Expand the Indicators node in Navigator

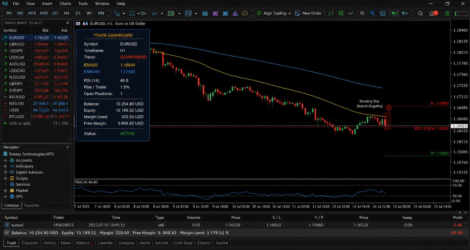[5, 167]
